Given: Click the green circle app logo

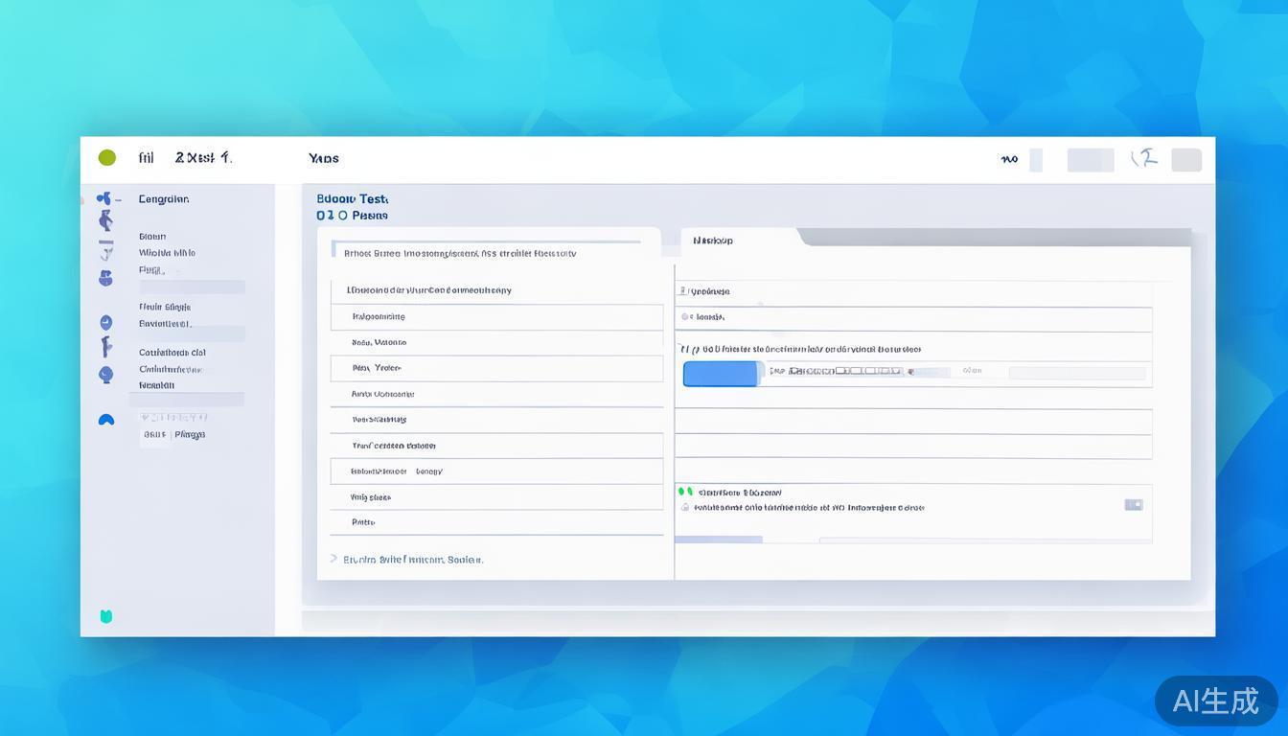Looking at the screenshot, I should [107, 158].
